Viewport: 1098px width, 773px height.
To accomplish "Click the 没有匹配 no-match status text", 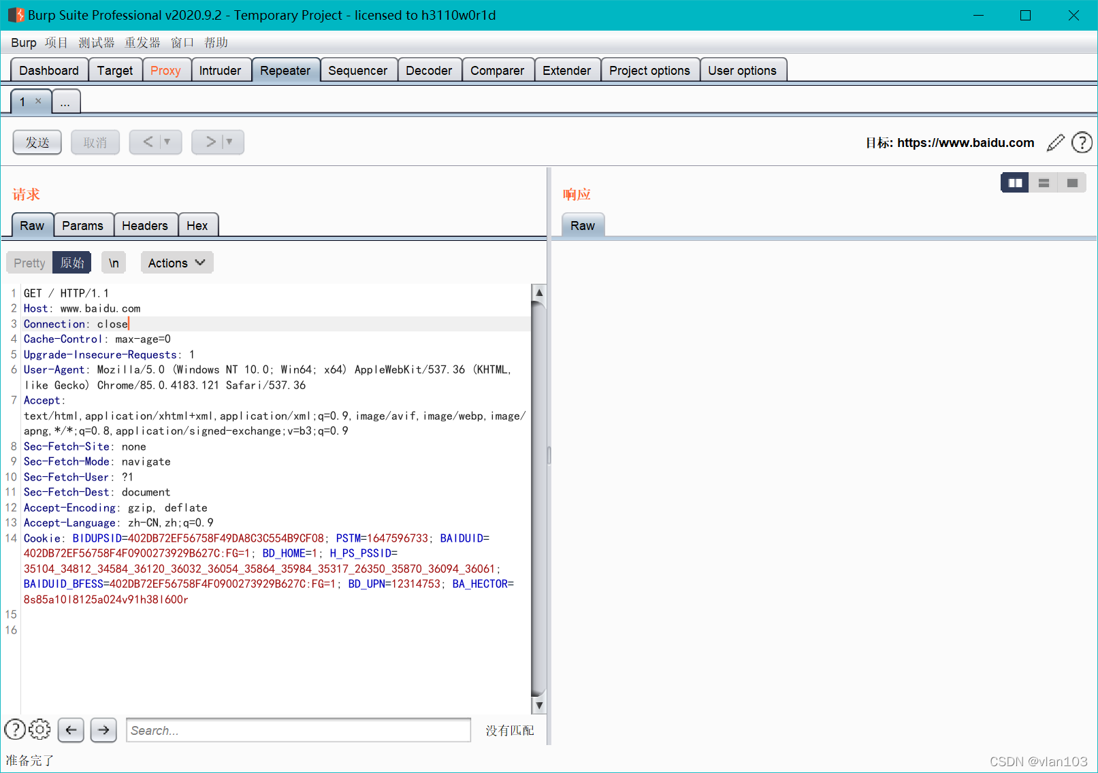I will [x=509, y=730].
